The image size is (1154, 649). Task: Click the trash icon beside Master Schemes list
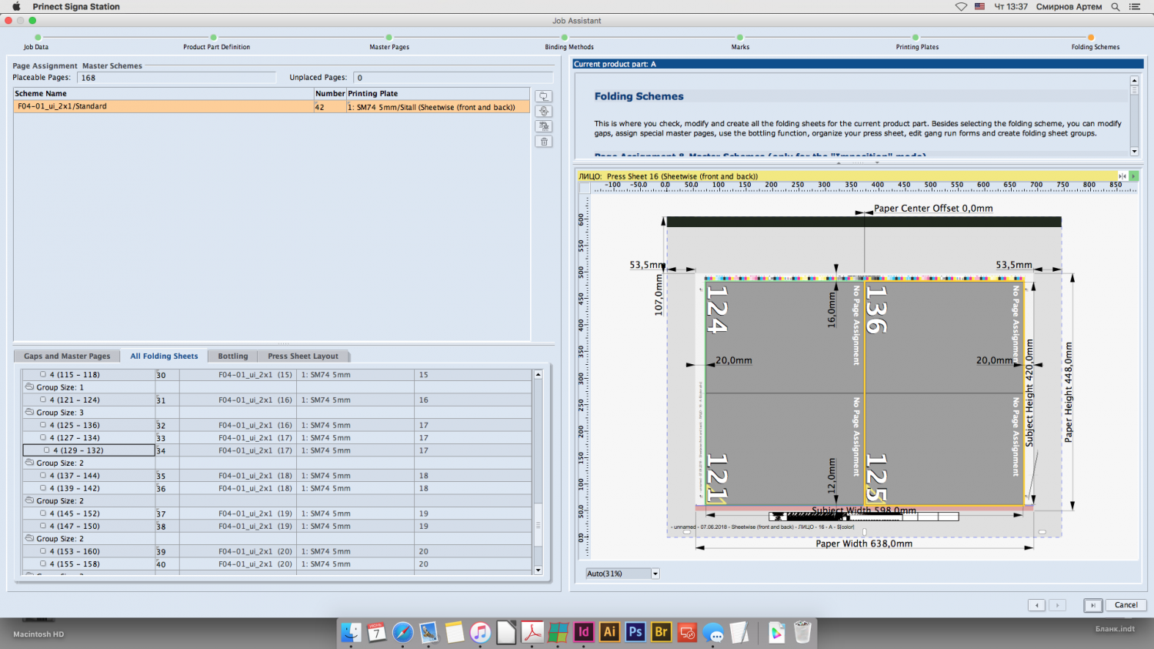[544, 142]
